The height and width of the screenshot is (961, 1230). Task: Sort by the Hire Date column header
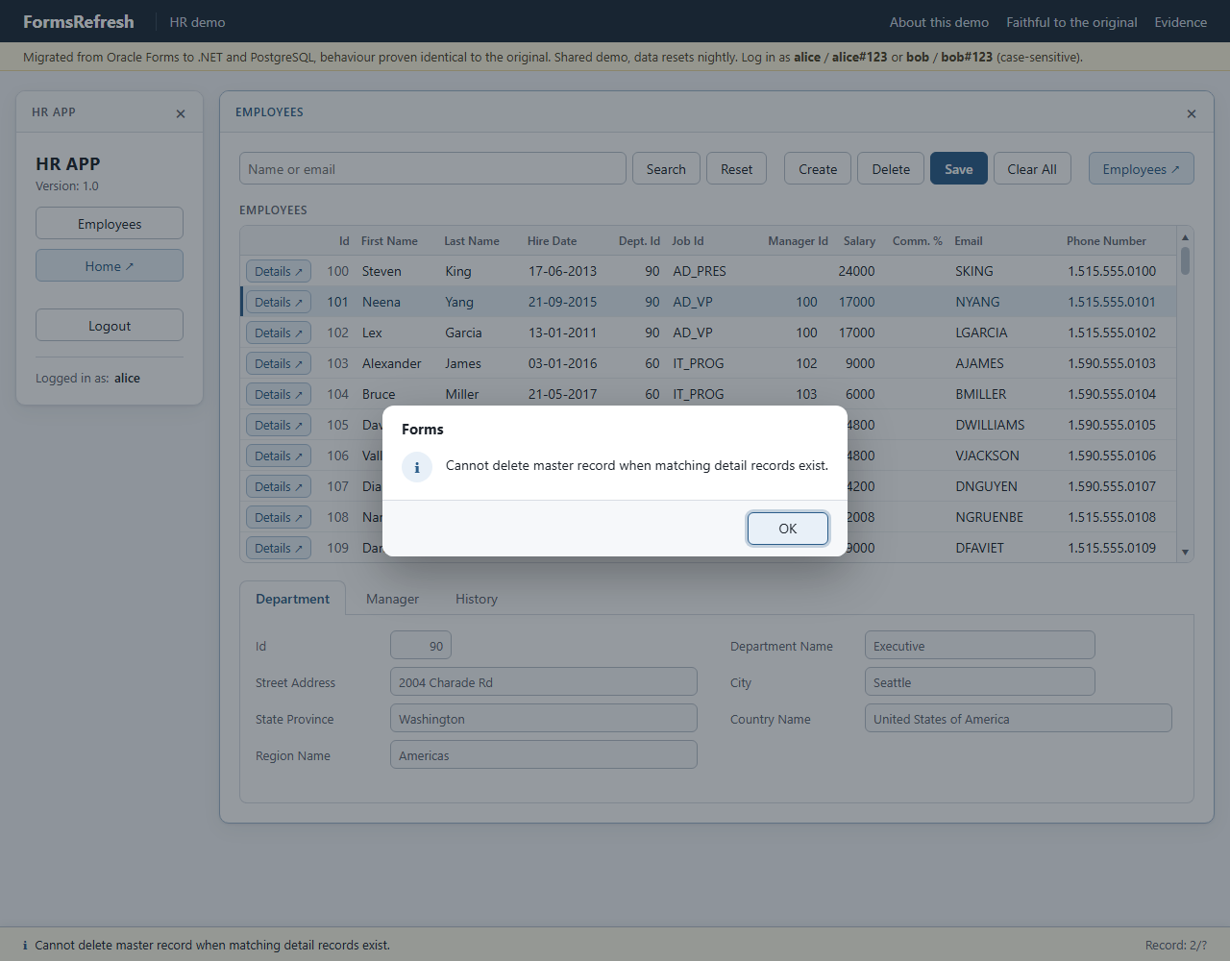[x=553, y=241]
